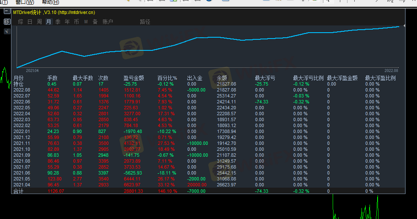Select the highlighted 月 monthly tab
The width and height of the screenshot is (417, 219).
click(48, 22)
